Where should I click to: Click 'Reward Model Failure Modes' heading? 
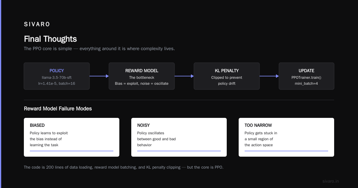click(x=58, y=109)
